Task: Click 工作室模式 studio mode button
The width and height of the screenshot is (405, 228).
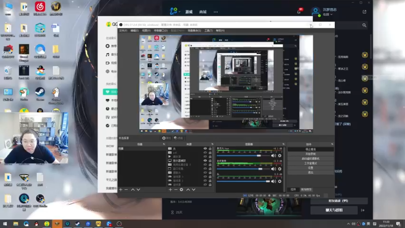Action: pos(310,163)
